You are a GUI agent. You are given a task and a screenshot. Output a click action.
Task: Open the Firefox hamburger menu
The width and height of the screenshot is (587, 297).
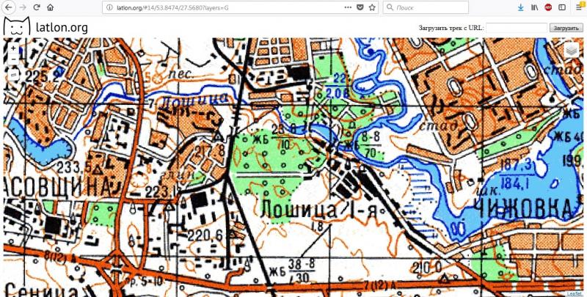coord(577,7)
